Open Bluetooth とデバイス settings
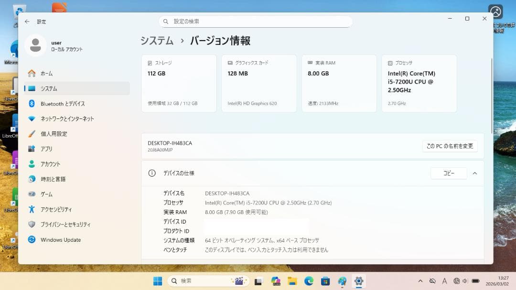The image size is (516, 290). [77, 104]
